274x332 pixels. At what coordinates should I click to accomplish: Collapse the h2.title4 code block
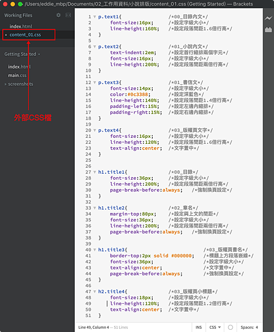click(95, 292)
